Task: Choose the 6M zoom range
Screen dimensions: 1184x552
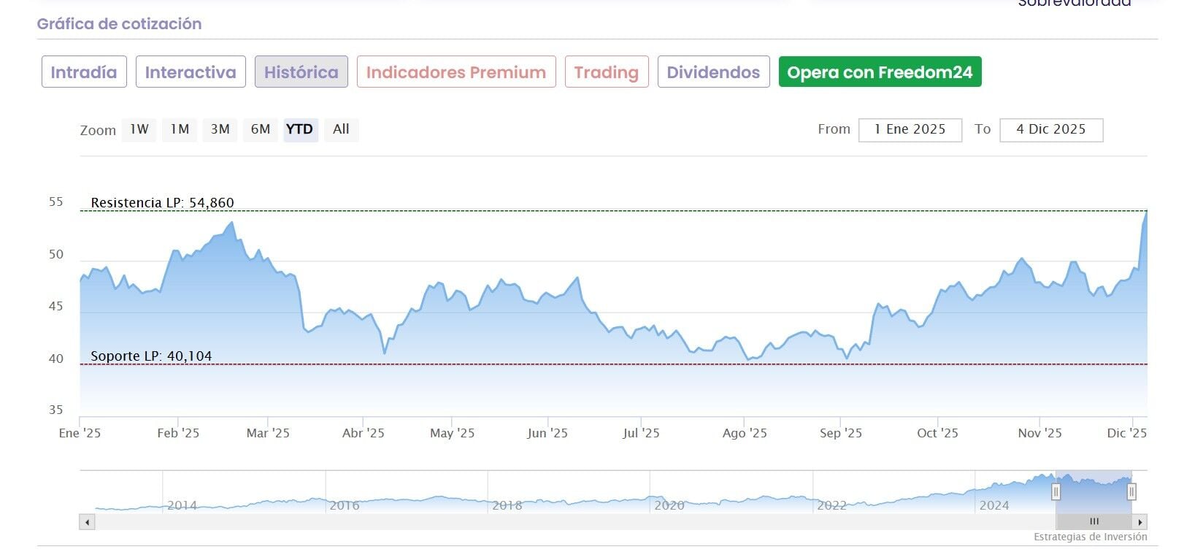Action: tap(260, 129)
